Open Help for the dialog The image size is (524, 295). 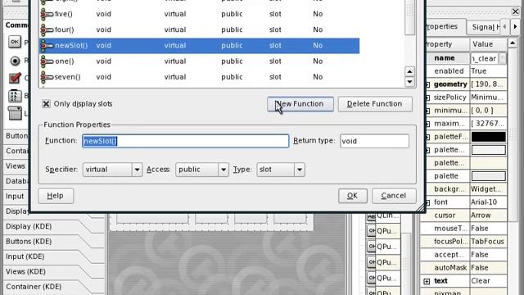pos(56,196)
